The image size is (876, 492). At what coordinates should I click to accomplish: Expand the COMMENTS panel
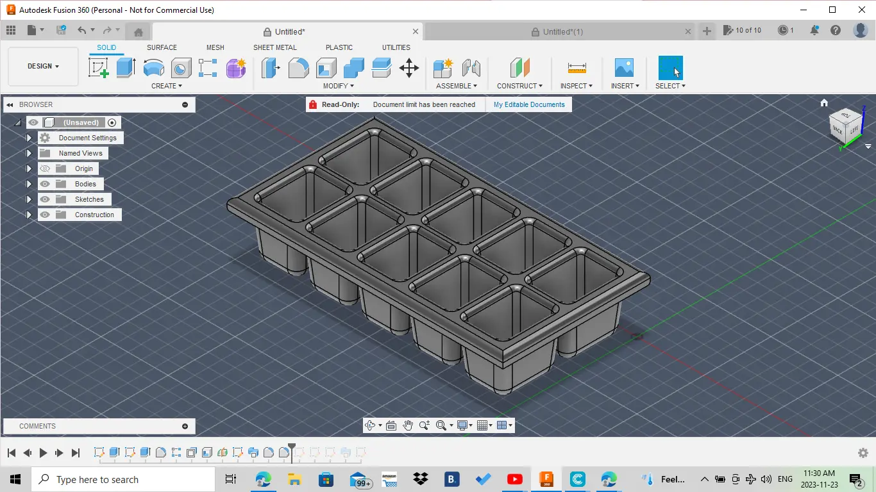185,426
